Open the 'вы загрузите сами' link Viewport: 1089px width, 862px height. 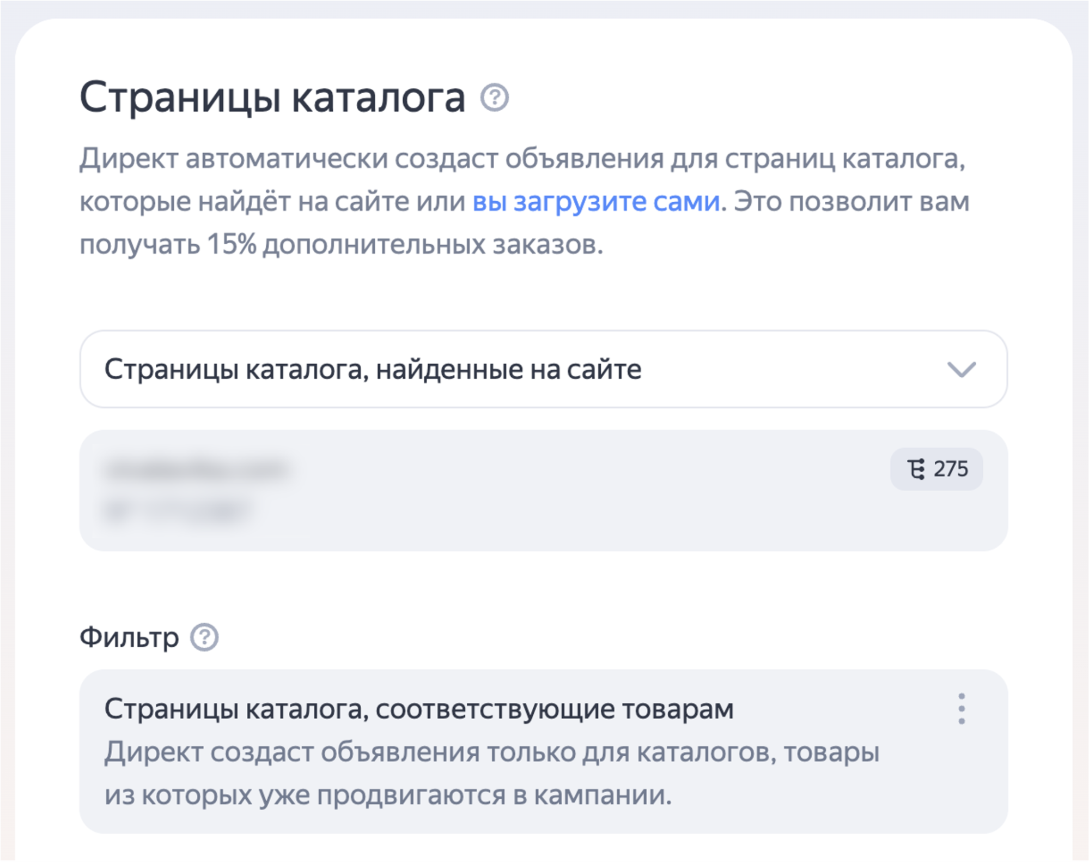click(x=596, y=202)
